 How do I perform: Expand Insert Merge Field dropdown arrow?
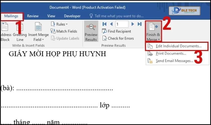pos(43,39)
